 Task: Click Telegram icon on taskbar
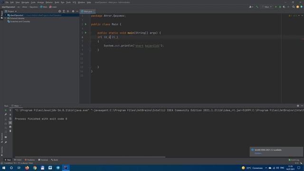coord(58,168)
